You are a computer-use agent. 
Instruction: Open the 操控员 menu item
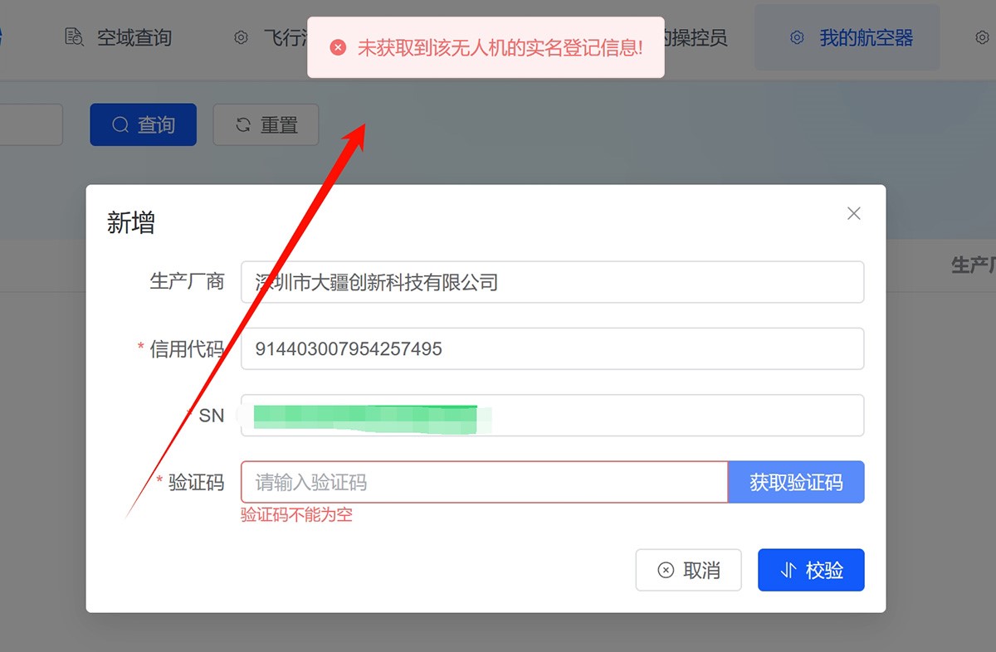[x=696, y=37]
